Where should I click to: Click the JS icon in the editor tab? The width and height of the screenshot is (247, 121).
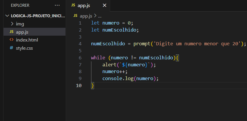pyautogui.click(x=73, y=5)
